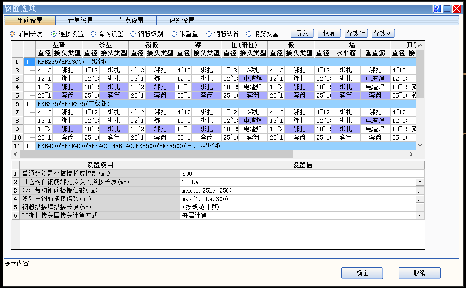
Task: Collapse the HRB400/HRBF400 三、四级钢 group
Action: 30,146
